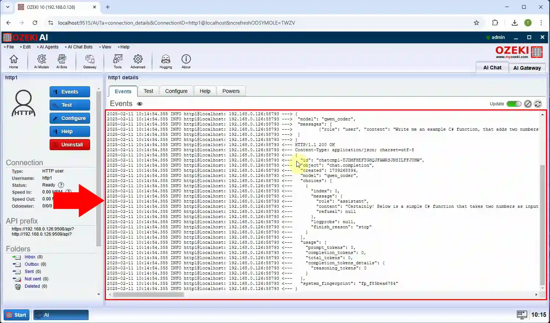Open the Deleted folder
The height and width of the screenshot is (323, 550).
[32, 286]
